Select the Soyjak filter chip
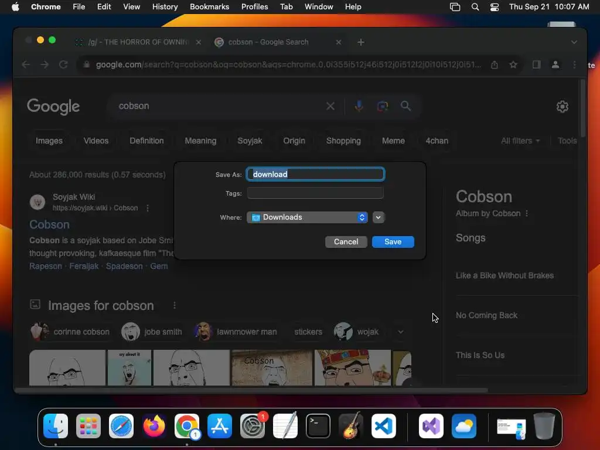This screenshot has height=450, width=600. [250, 141]
